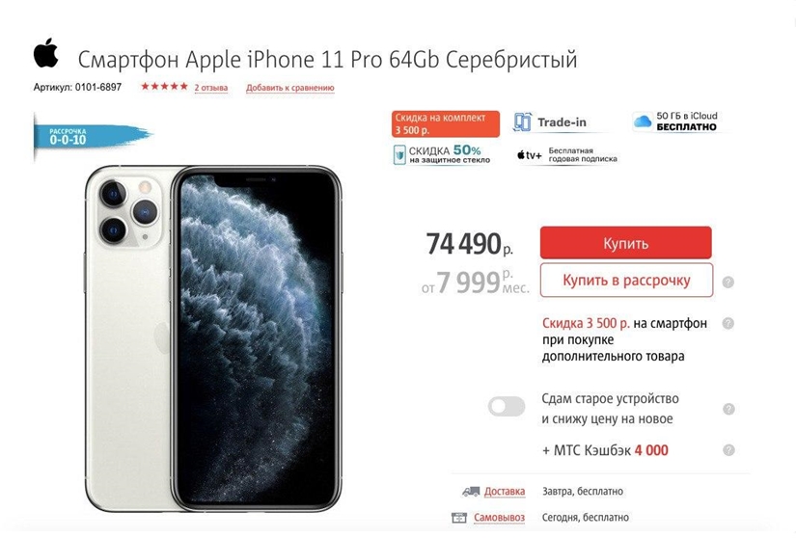This screenshot has height=538, width=796.
Task: Click Купить в рассрочку button
Action: (626, 280)
